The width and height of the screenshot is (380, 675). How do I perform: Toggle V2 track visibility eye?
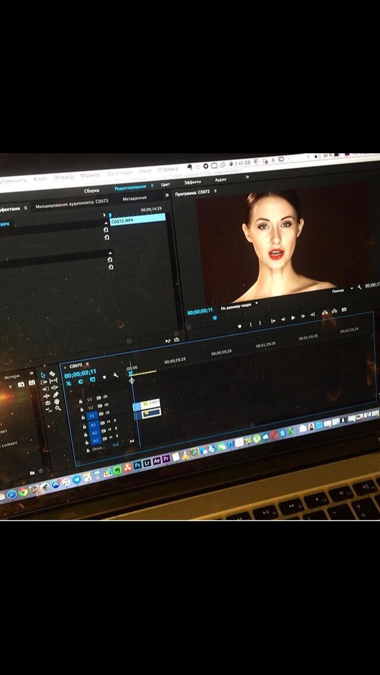[x=107, y=405]
